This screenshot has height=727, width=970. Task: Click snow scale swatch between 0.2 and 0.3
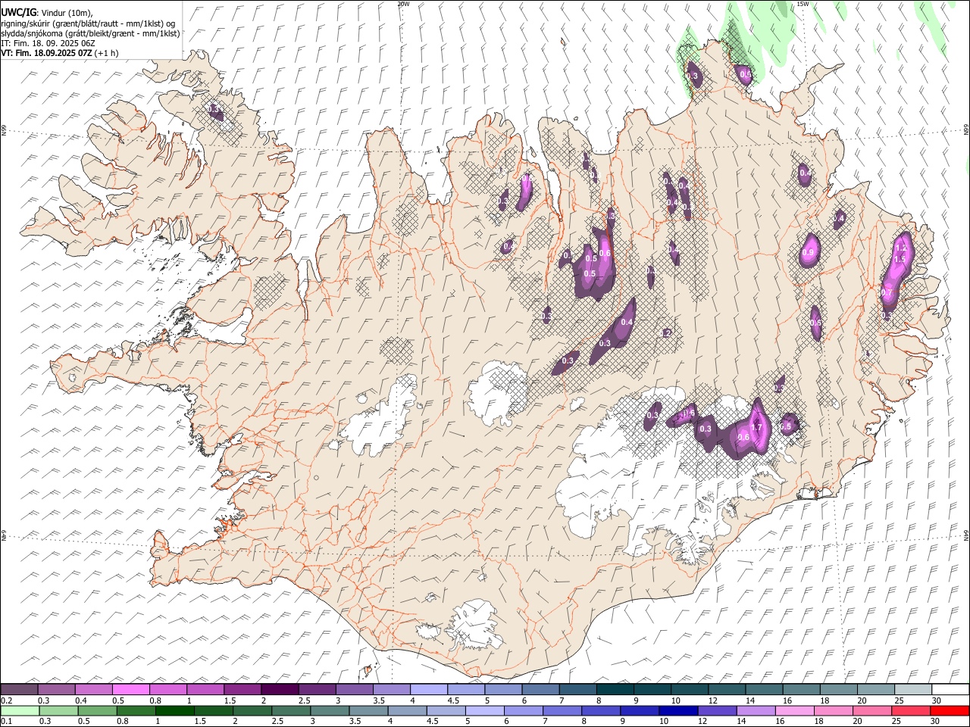(x=20, y=690)
